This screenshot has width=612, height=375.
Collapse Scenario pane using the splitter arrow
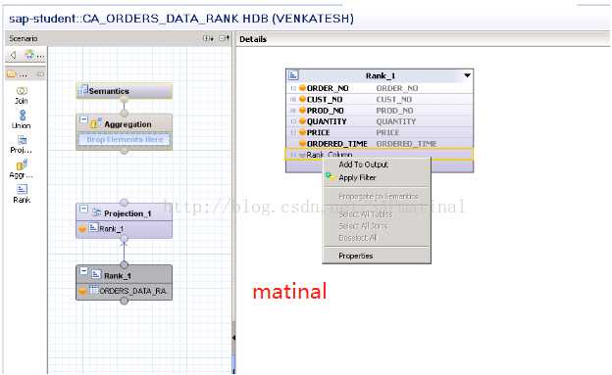(233, 338)
